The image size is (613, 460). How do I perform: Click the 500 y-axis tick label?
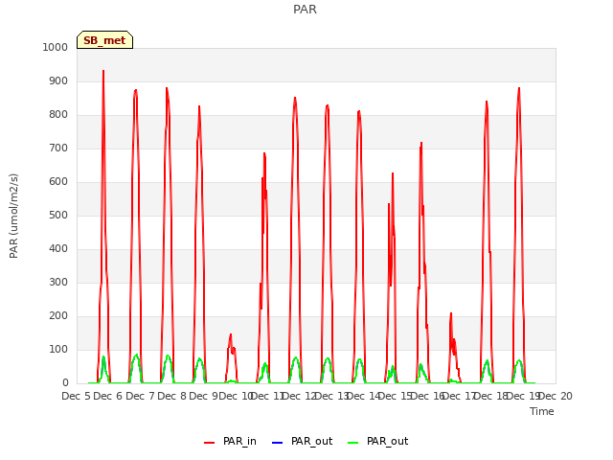[58, 215]
